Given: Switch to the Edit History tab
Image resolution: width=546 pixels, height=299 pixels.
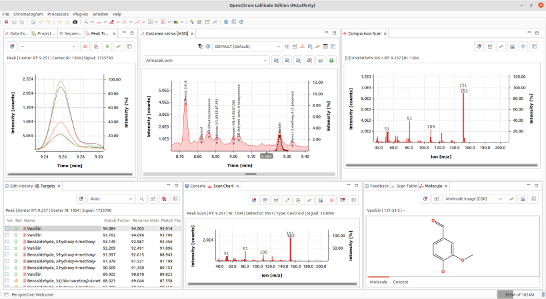Looking at the screenshot, I should point(19,186).
